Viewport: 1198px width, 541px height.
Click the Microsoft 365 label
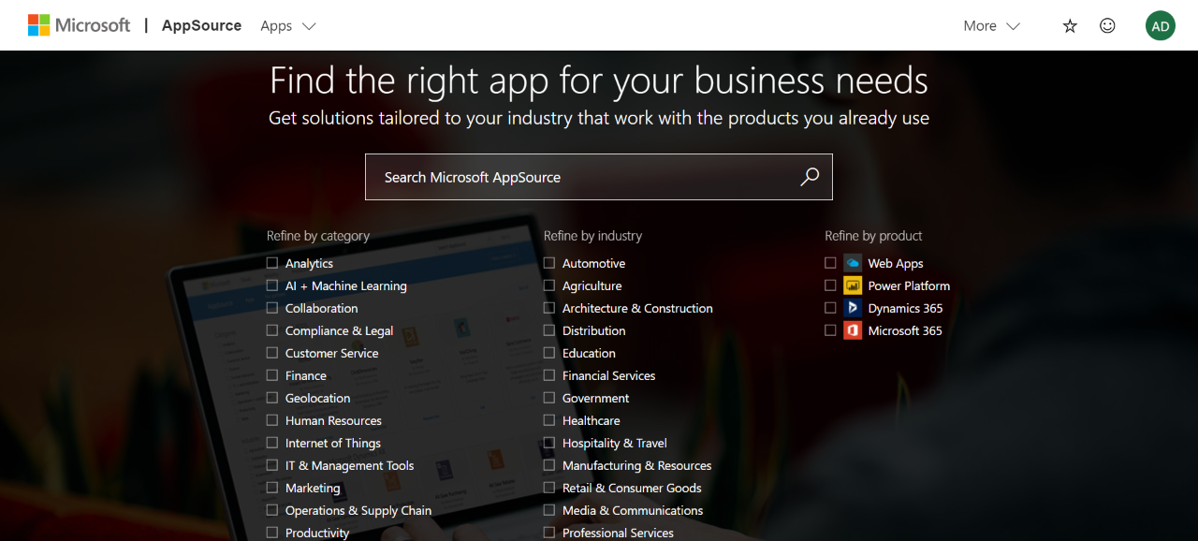[905, 331]
